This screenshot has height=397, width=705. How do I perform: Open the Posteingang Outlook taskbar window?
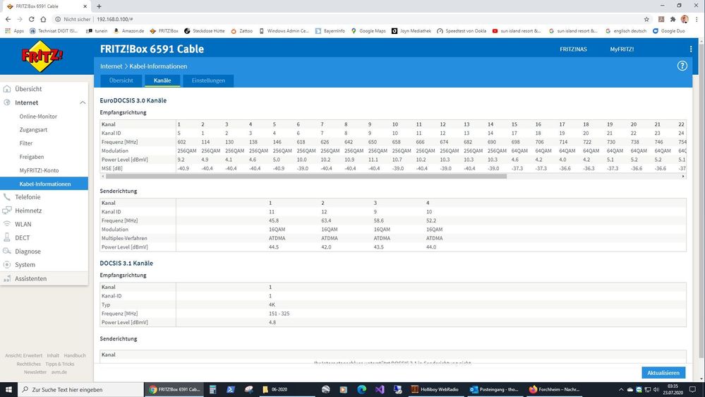(494, 389)
